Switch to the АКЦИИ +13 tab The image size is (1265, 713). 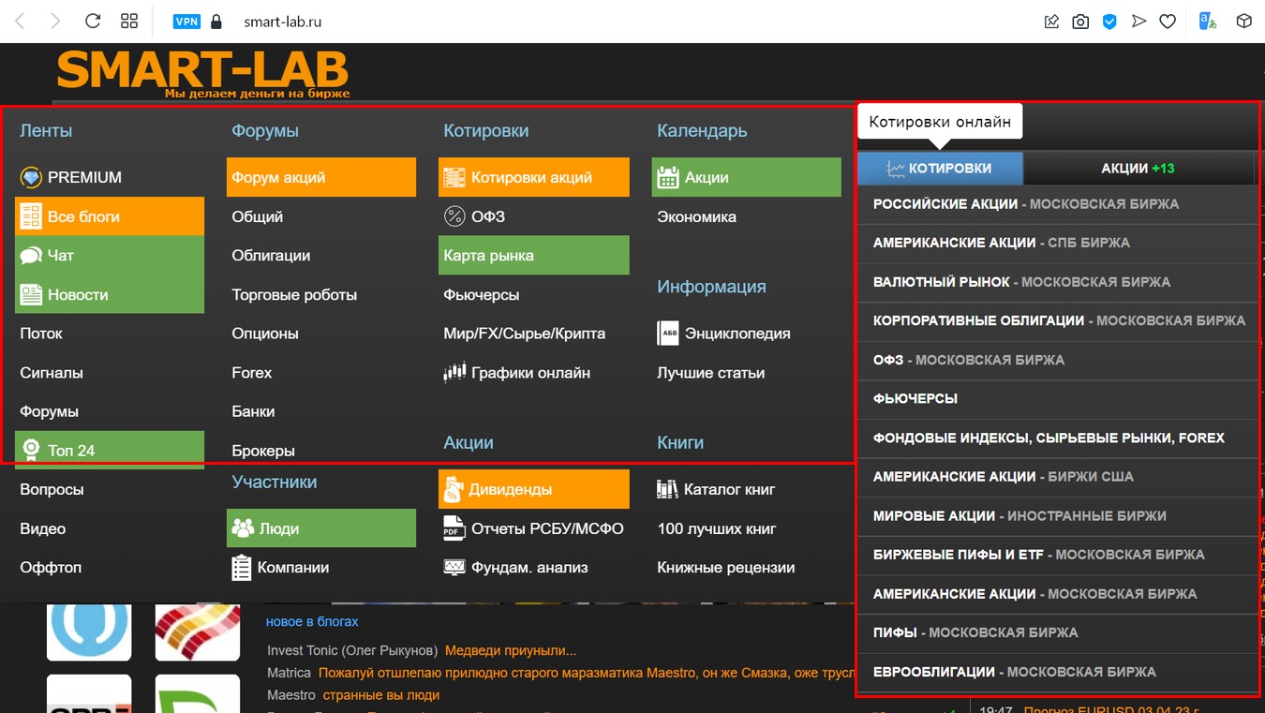coord(1138,168)
